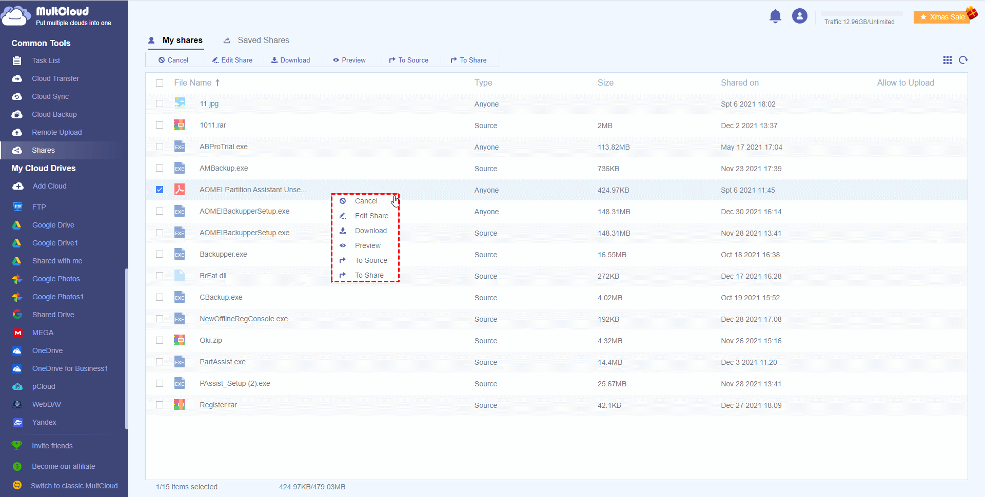This screenshot has width=985, height=497.
Task: Open the Okr.zip file row
Action: click(557, 340)
